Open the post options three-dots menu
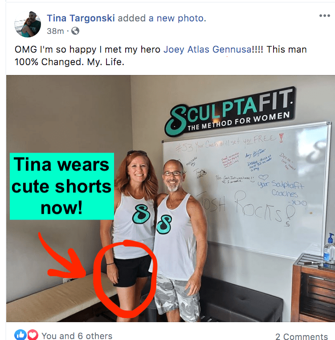335x340 pixels. [324, 16]
